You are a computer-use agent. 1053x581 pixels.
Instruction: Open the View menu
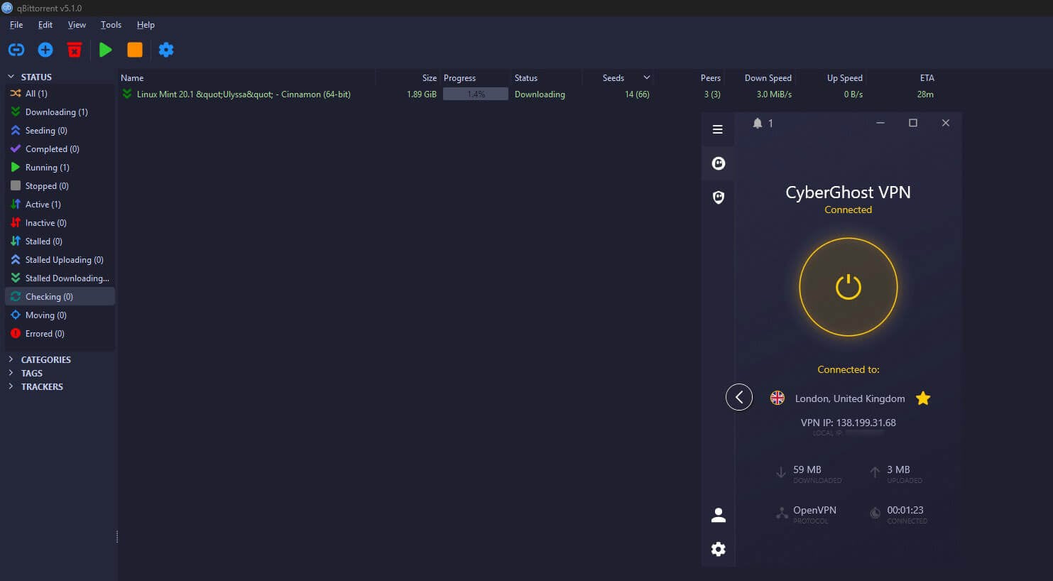click(x=77, y=24)
